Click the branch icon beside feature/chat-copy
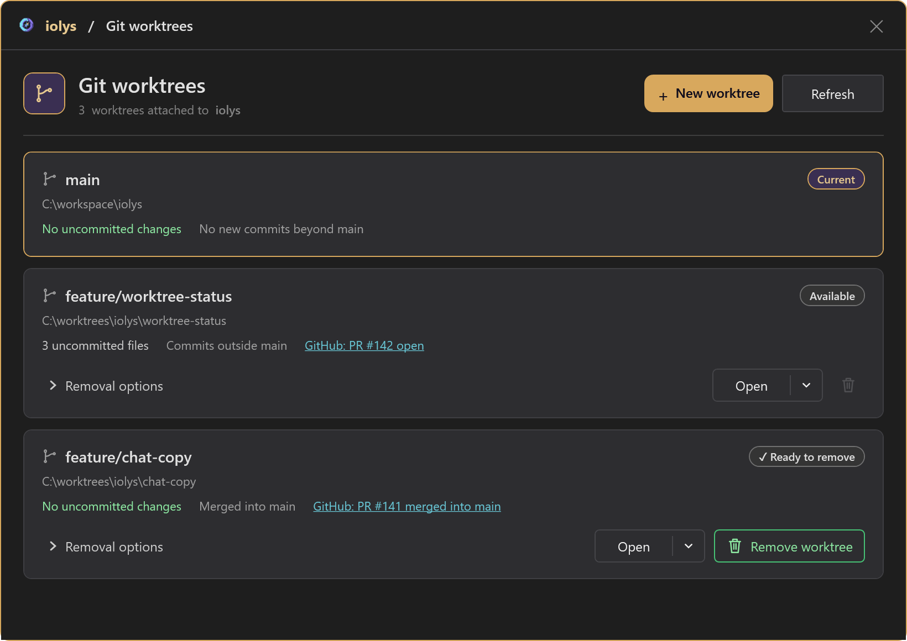Viewport: 907px width, 641px height. (x=50, y=456)
